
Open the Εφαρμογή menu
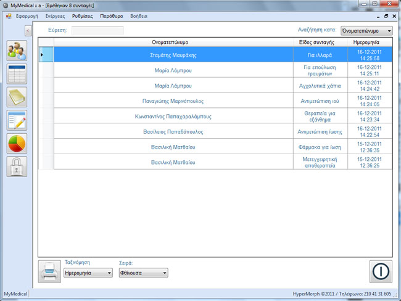[27, 16]
